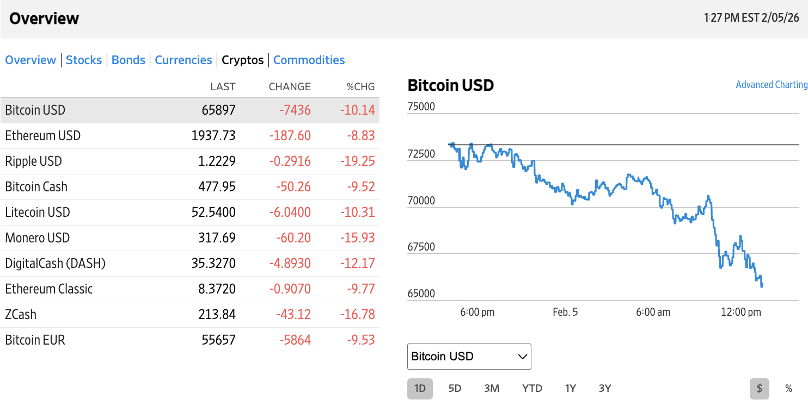
Task: Open the Bitcoin USD dropdown selector
Action: coord(469,357)
